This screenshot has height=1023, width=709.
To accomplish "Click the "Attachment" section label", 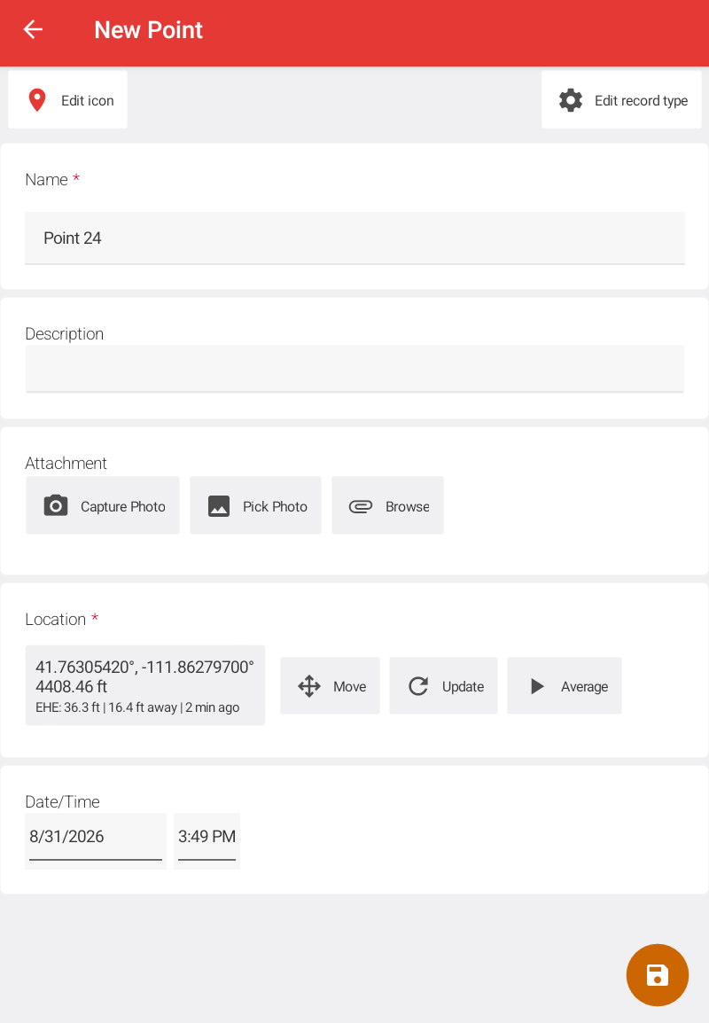I will (x=66, y=464).
